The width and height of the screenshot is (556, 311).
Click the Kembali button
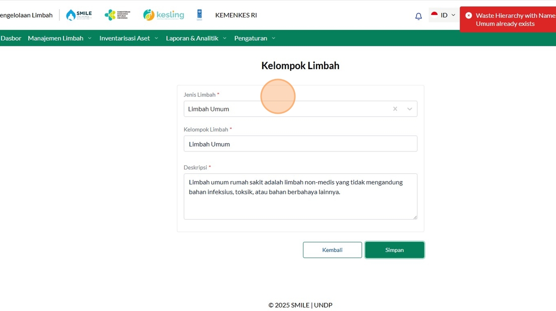[332, 250]
